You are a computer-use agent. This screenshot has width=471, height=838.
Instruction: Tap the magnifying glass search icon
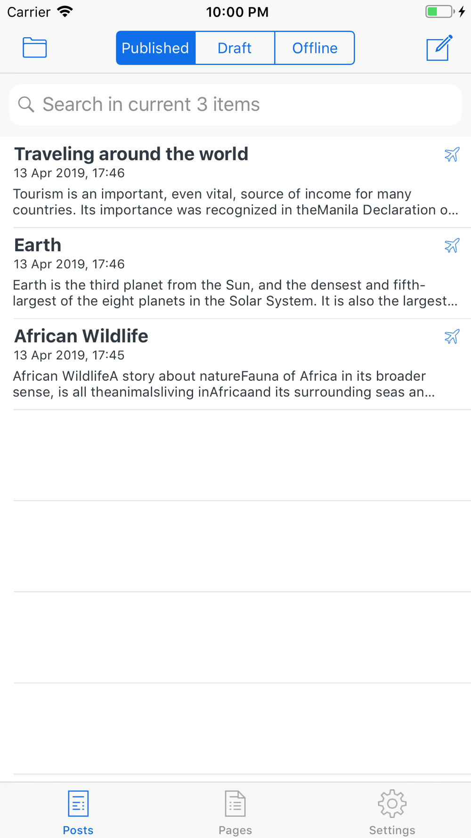[26, 105]
